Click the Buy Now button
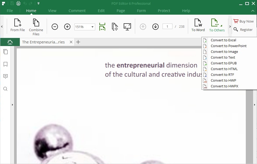 [x=243, y=21]
